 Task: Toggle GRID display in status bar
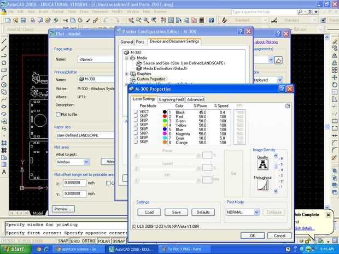[75, 241]
